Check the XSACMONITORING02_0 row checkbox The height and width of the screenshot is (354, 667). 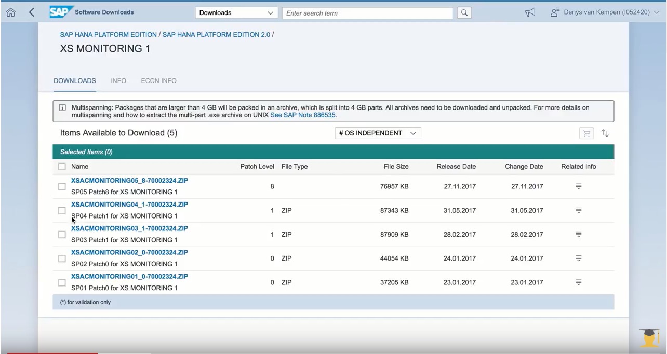click(x=62, y=258)
